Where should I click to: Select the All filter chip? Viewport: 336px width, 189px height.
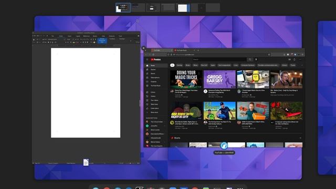tap(172, 65)
